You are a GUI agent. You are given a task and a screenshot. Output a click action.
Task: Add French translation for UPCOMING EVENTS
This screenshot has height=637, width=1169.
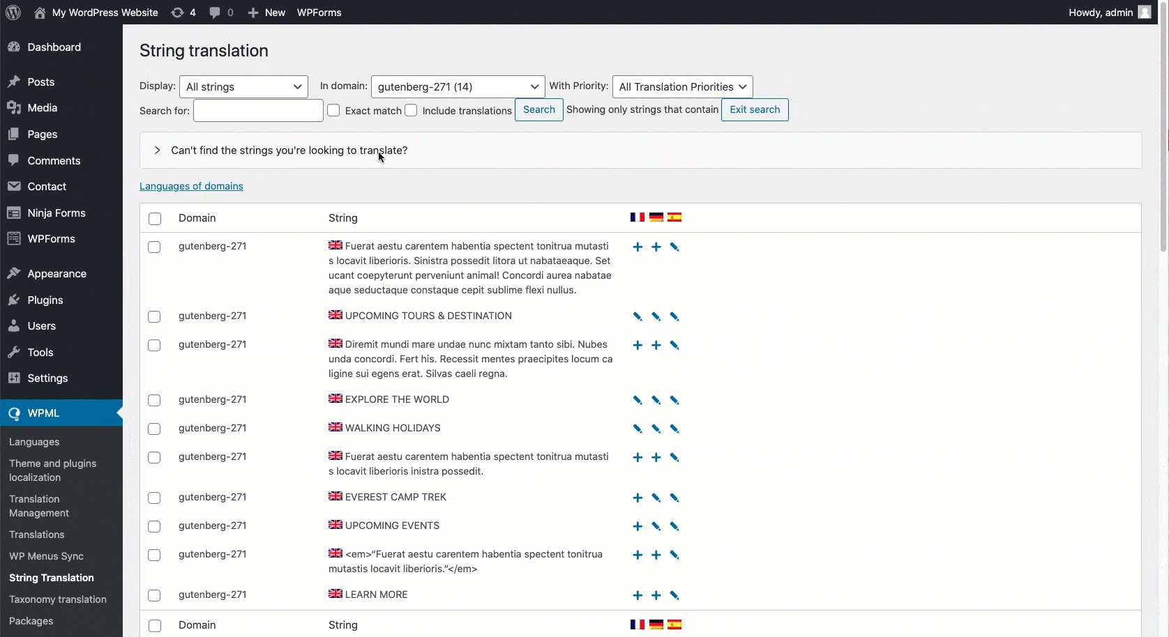point(638,527)
